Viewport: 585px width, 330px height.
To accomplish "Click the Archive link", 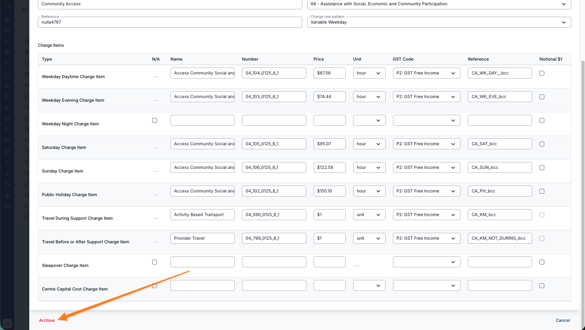I will (47, 321).
